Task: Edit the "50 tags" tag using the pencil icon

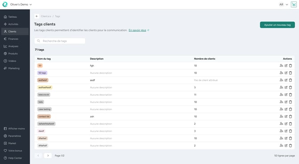Action: pos(286,73)
